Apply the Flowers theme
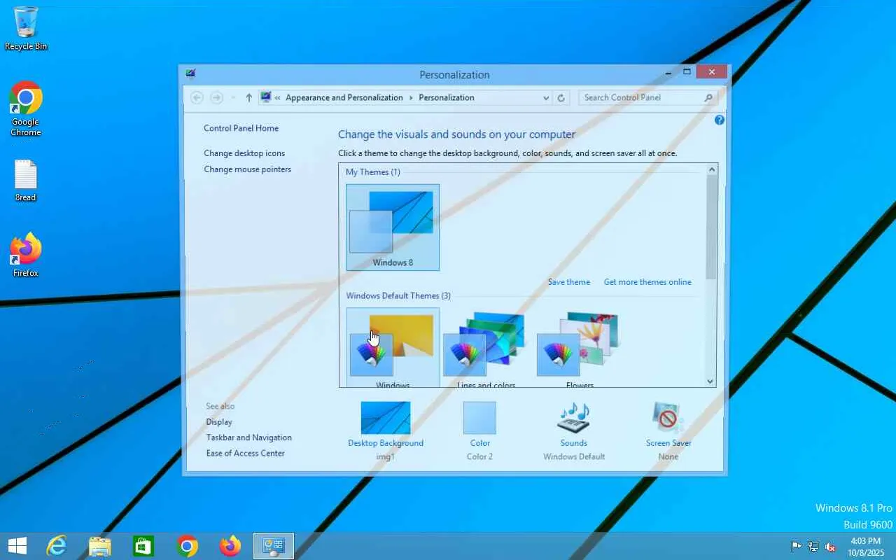896x560 pixels. 580,347
